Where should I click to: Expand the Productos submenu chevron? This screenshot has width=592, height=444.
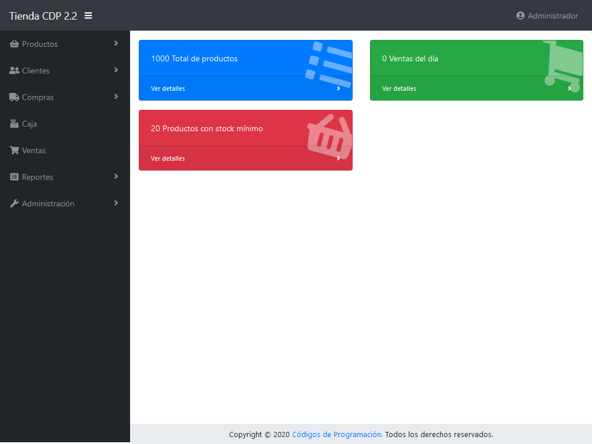pos(116,43)
